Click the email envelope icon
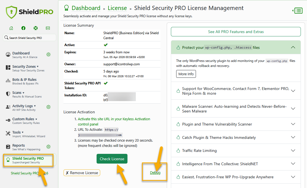Viewport: 307px width, 188px height. tap(48, 28)
